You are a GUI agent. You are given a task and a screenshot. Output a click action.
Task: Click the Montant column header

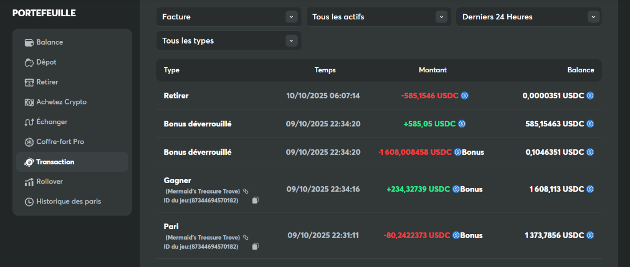click(433, 70)
